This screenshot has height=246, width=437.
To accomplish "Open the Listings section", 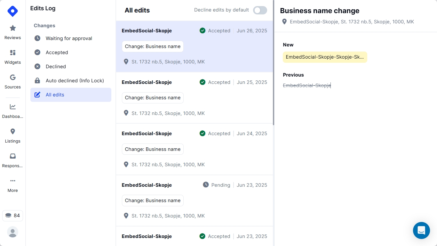I will click(x=12, y=135).
